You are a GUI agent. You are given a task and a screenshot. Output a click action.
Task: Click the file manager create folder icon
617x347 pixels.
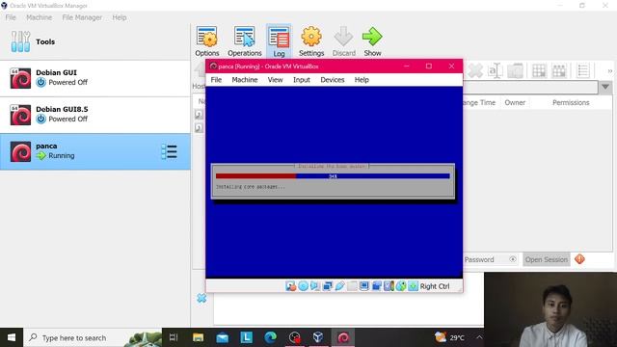point(515,70)
